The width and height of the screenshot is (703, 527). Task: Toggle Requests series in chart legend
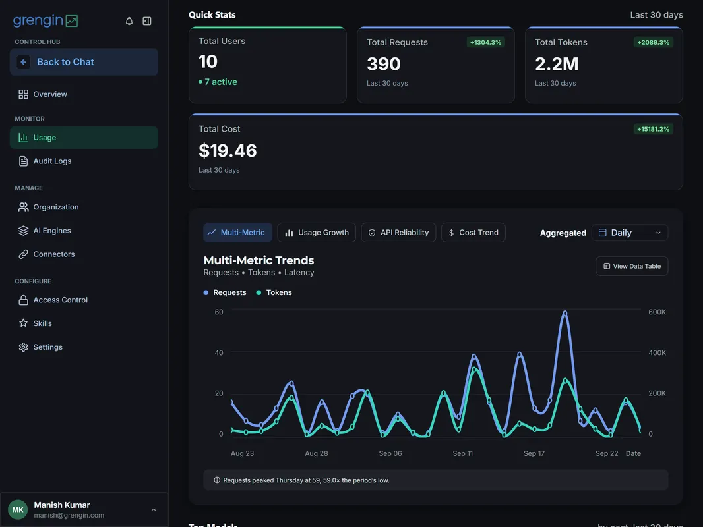[x=225, y=292]
